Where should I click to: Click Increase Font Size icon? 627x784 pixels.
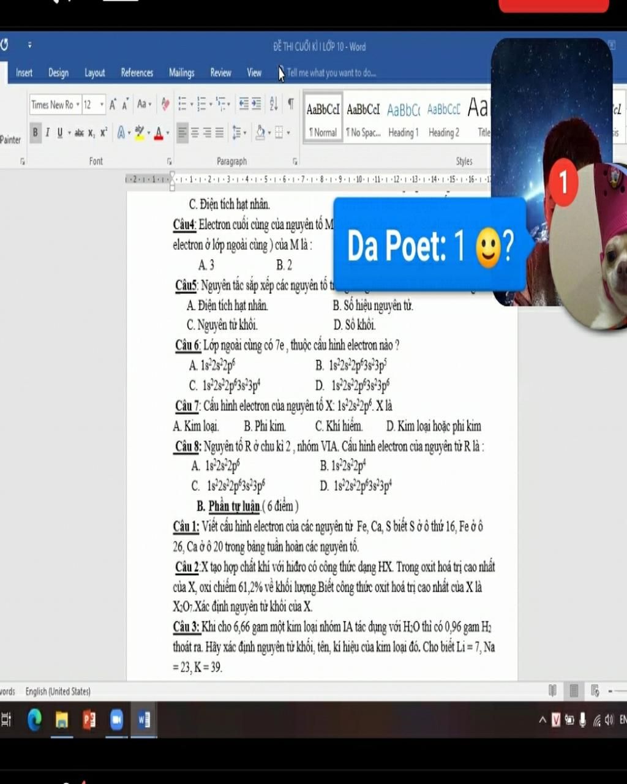[x=113, y=105]
